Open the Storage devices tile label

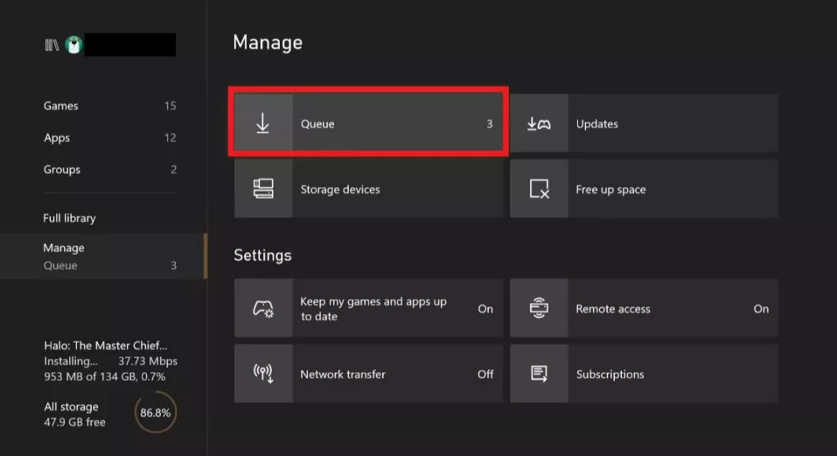(340, 190)
